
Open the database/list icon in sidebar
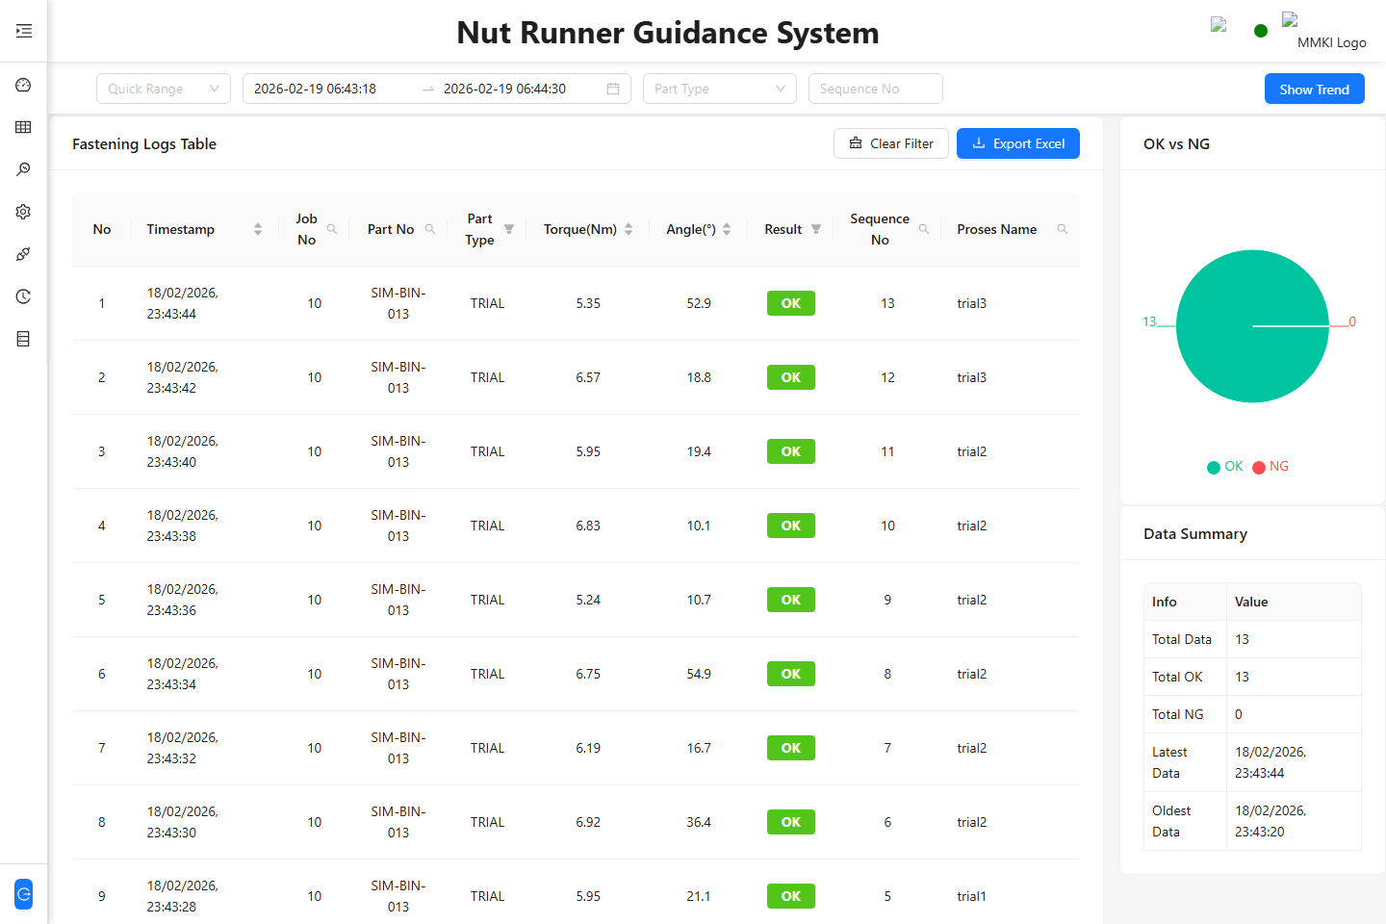tap(24, 339)
